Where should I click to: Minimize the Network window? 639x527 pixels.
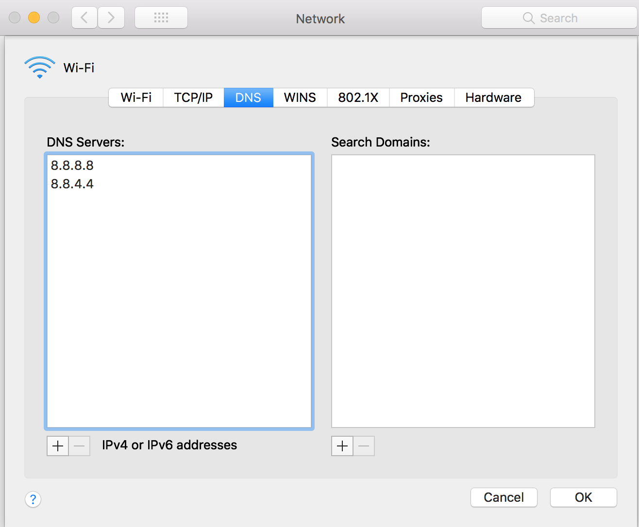(x=34, y=18)
